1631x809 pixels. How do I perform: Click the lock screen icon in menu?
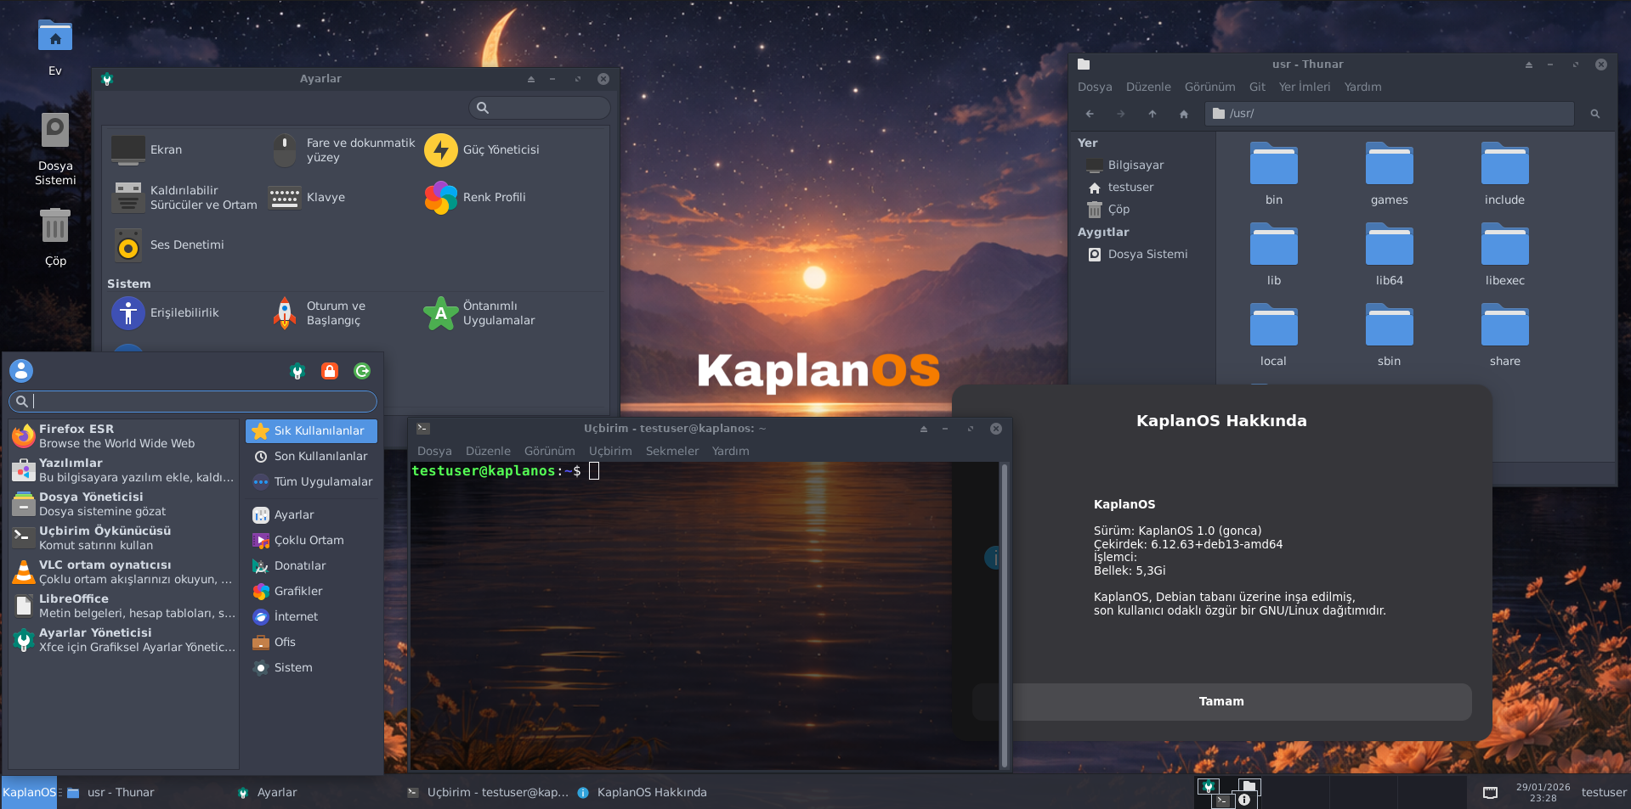tap(330, 371)
